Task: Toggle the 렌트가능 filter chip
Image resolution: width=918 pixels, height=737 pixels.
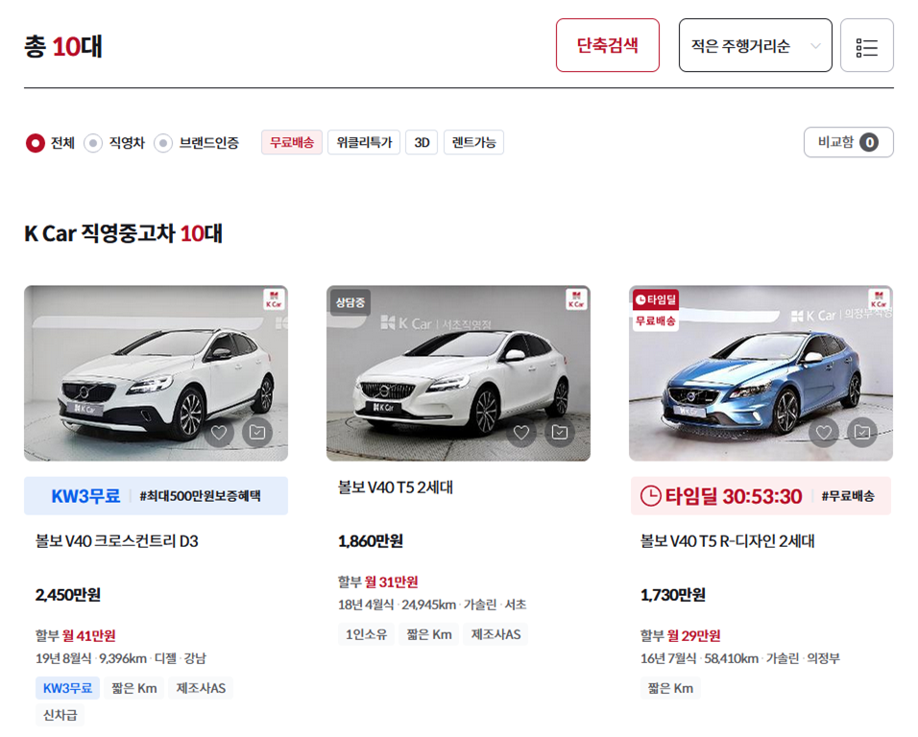Action: coord(473,142)
